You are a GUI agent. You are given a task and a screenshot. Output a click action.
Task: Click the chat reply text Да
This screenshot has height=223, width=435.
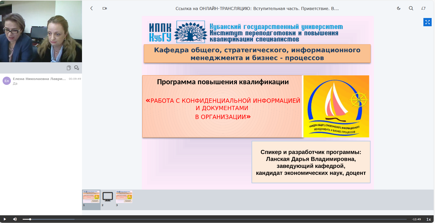coord(15,84)
